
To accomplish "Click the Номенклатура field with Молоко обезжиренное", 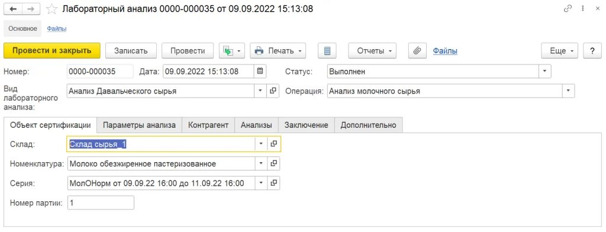I will [x=161, y=163].
